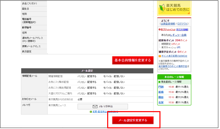Click the メール設定 table header
Viewport: 220px width, 129px height.
coord(87,71)
